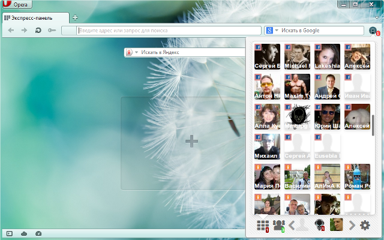This screenshot has width=384, height=240.
Task: Go to next account with right chevron
Action: 352,226
